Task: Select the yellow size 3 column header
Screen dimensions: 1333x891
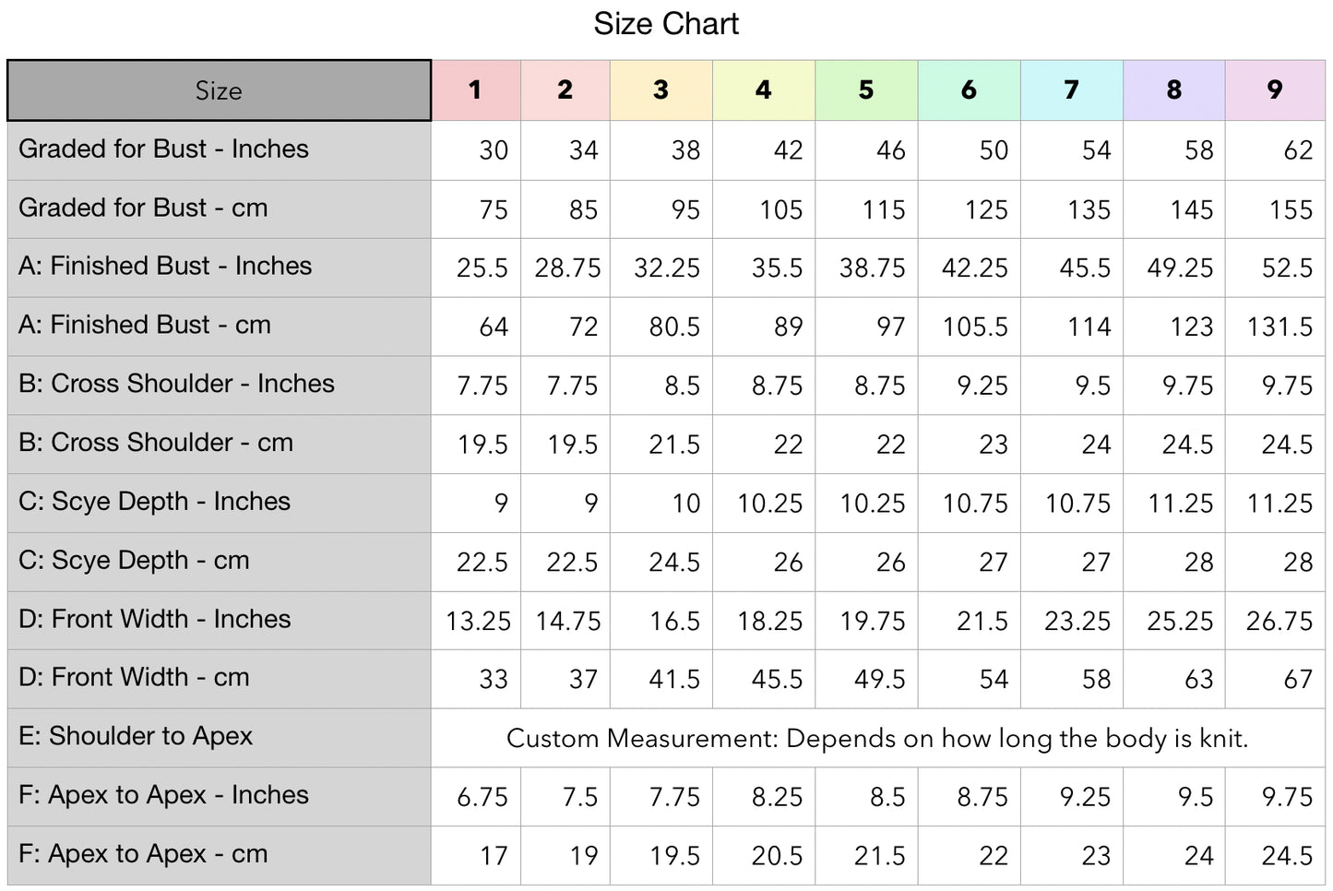Action: tap(661, 90)
